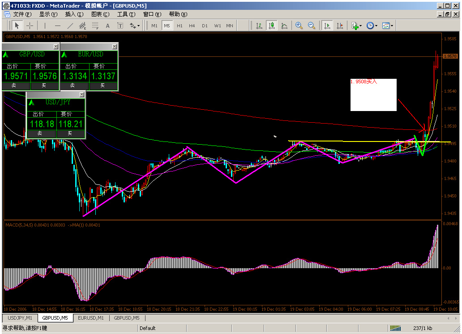The image size is (462, 334).
Task: Open the 帮助(H) menu
Action: click(x=178, y=14)
